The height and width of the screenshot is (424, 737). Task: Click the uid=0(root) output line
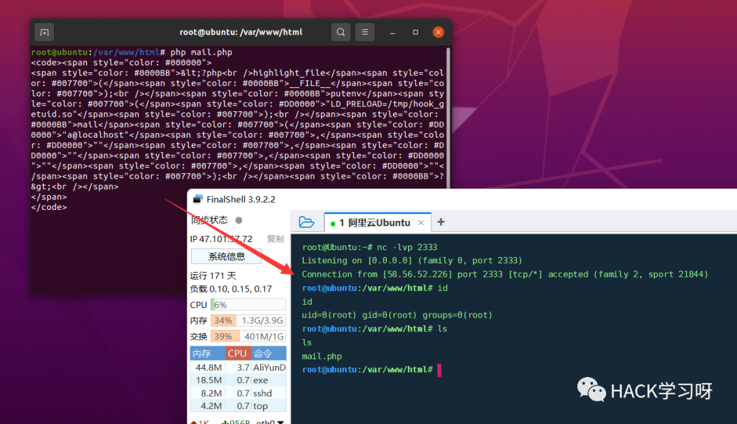pos(396,315)
